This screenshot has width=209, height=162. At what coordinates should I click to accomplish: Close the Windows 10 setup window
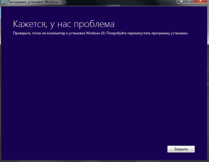pyautogui.click(x=200, y=1)
